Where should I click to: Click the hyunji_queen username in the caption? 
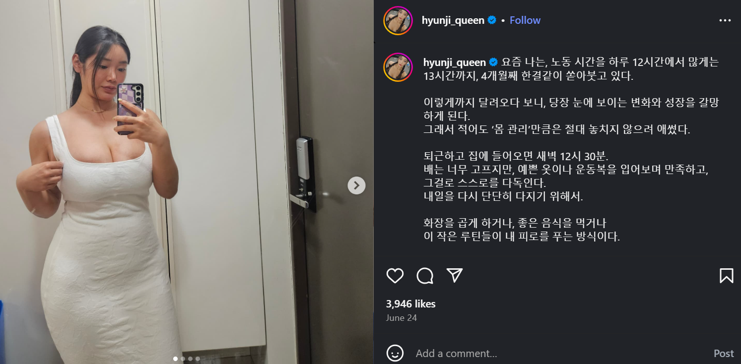pyautogui.click(x=455, y=62)
